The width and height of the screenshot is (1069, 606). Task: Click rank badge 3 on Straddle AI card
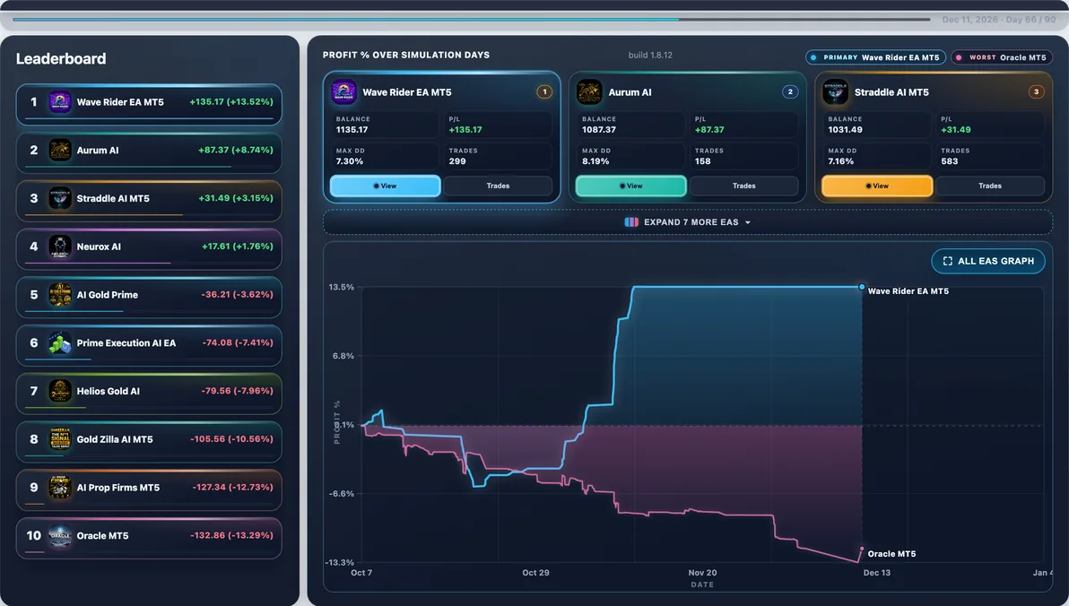pos(1037,92)
